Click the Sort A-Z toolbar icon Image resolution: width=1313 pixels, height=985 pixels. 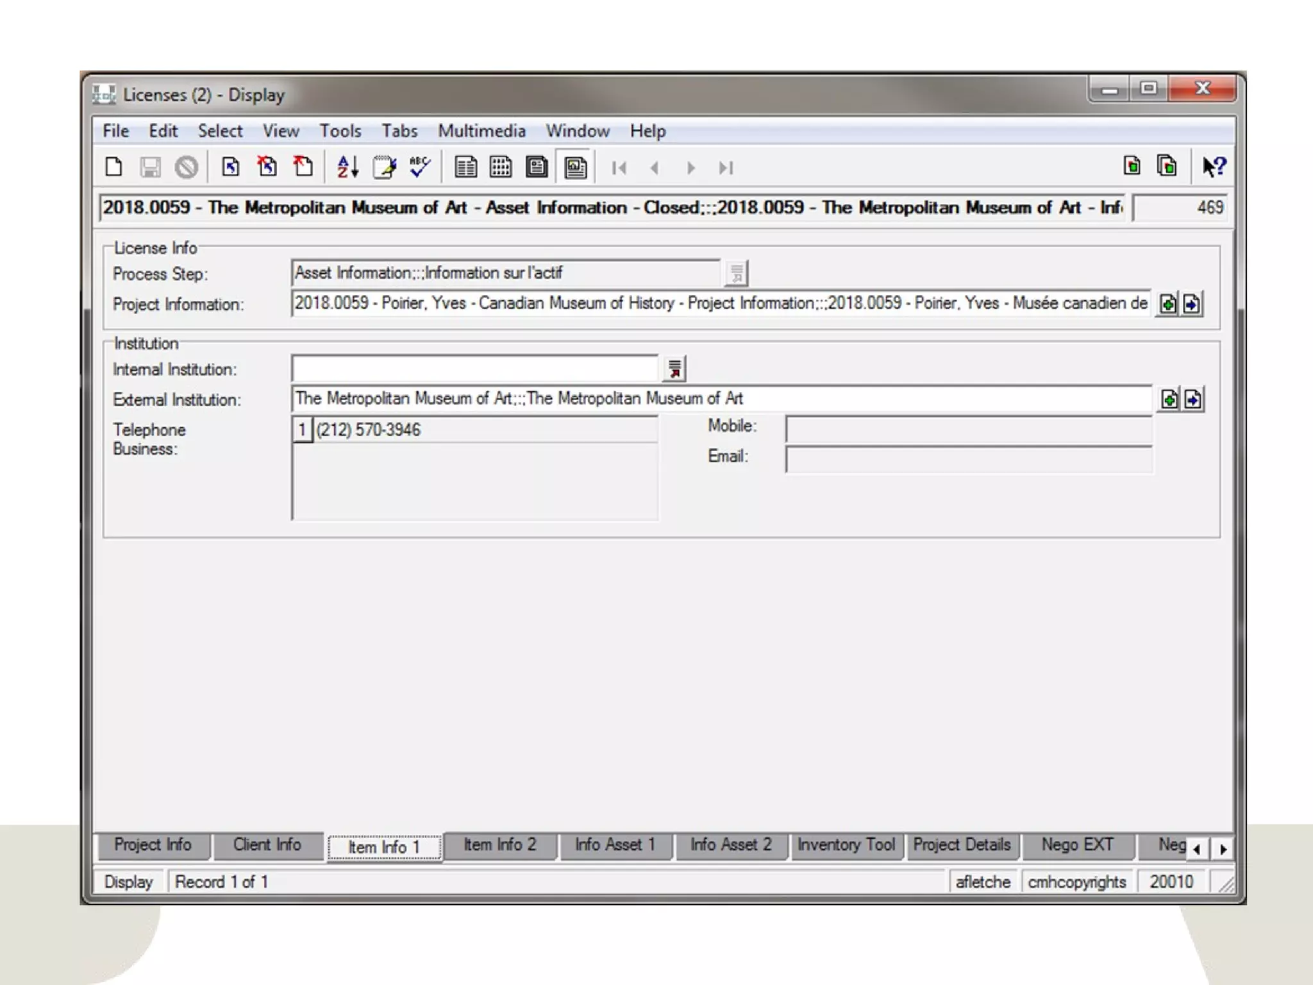pyautogui.click(x=347, y=167)
